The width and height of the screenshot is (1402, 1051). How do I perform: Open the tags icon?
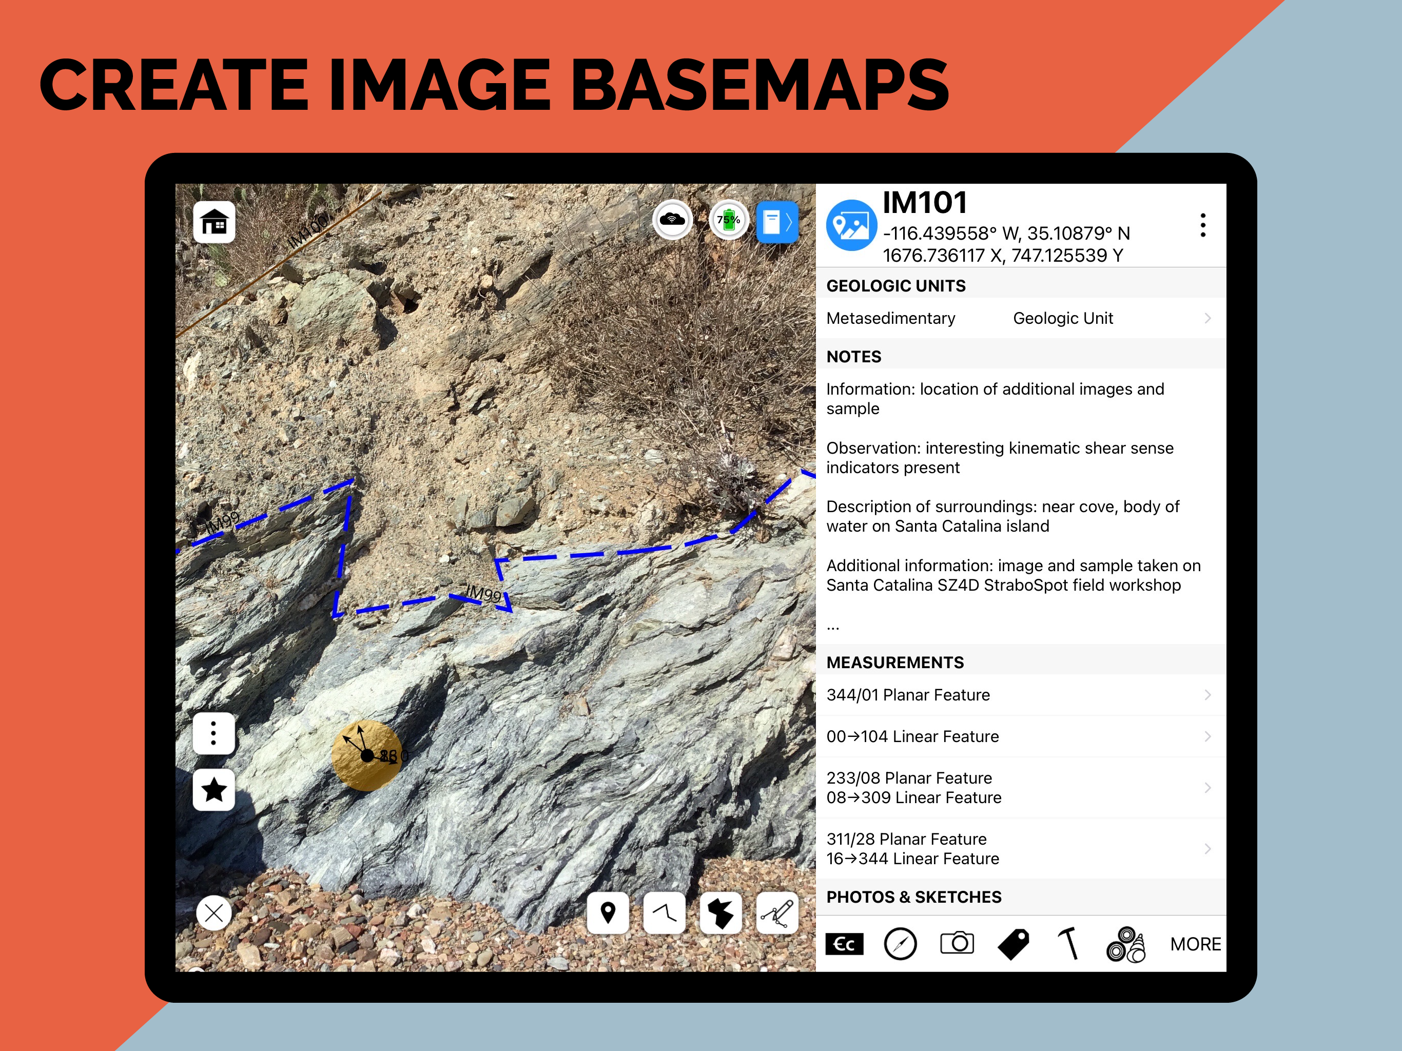point(1014,944)
